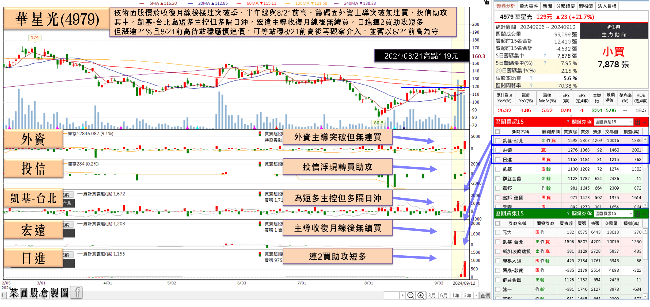The image size is (650, 307).
Task: Click scroll-up arrow of 區間買超15 table
Action: coord(645,139)
